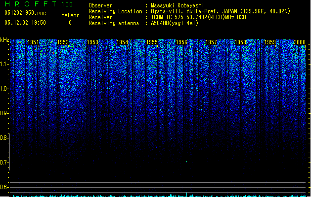The image size is (311, 197).
Task: Click frequency axis label 1.1
Action: click(4, 64)
